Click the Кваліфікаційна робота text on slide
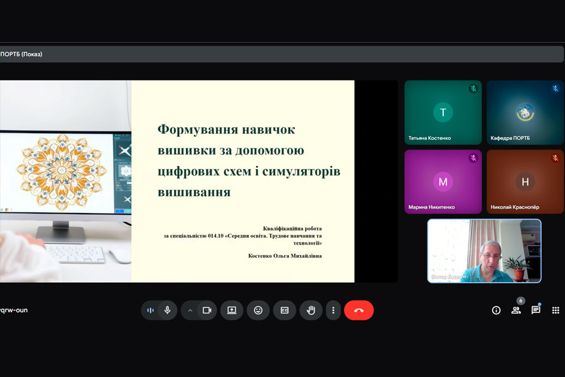The width and height of the screenshot is (565, 377). (292, 228)
